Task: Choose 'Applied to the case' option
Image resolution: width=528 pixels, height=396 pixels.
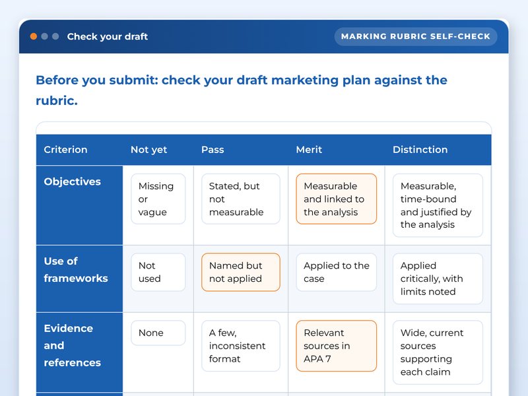Action: coord(336,272)
